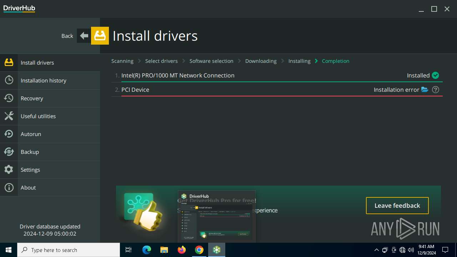The height and width of the screenshot is (257, 457).
Task: Launch Chrome from taskbar
Action: pyautogui.click(x=199, y=250)
